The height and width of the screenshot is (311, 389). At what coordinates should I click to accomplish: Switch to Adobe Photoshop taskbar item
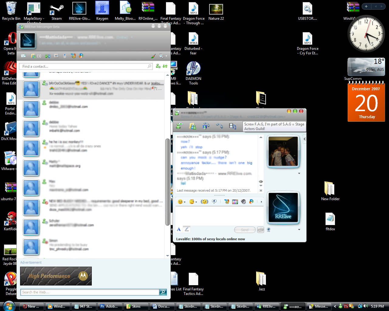(111, 306)
